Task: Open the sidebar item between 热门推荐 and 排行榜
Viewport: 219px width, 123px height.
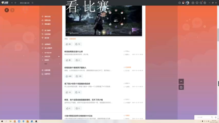Action: coord(46,34)
